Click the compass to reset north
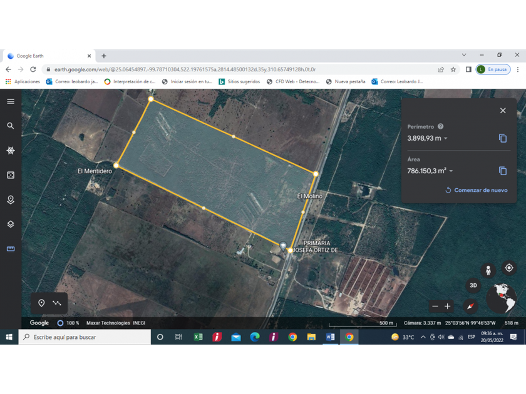 [x=471, y=306]
